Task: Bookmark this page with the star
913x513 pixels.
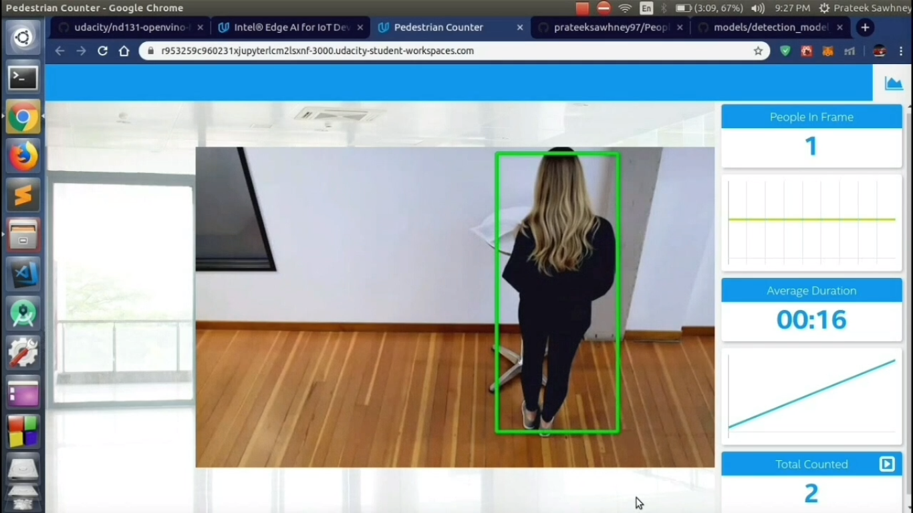Action: click(758, 51)
